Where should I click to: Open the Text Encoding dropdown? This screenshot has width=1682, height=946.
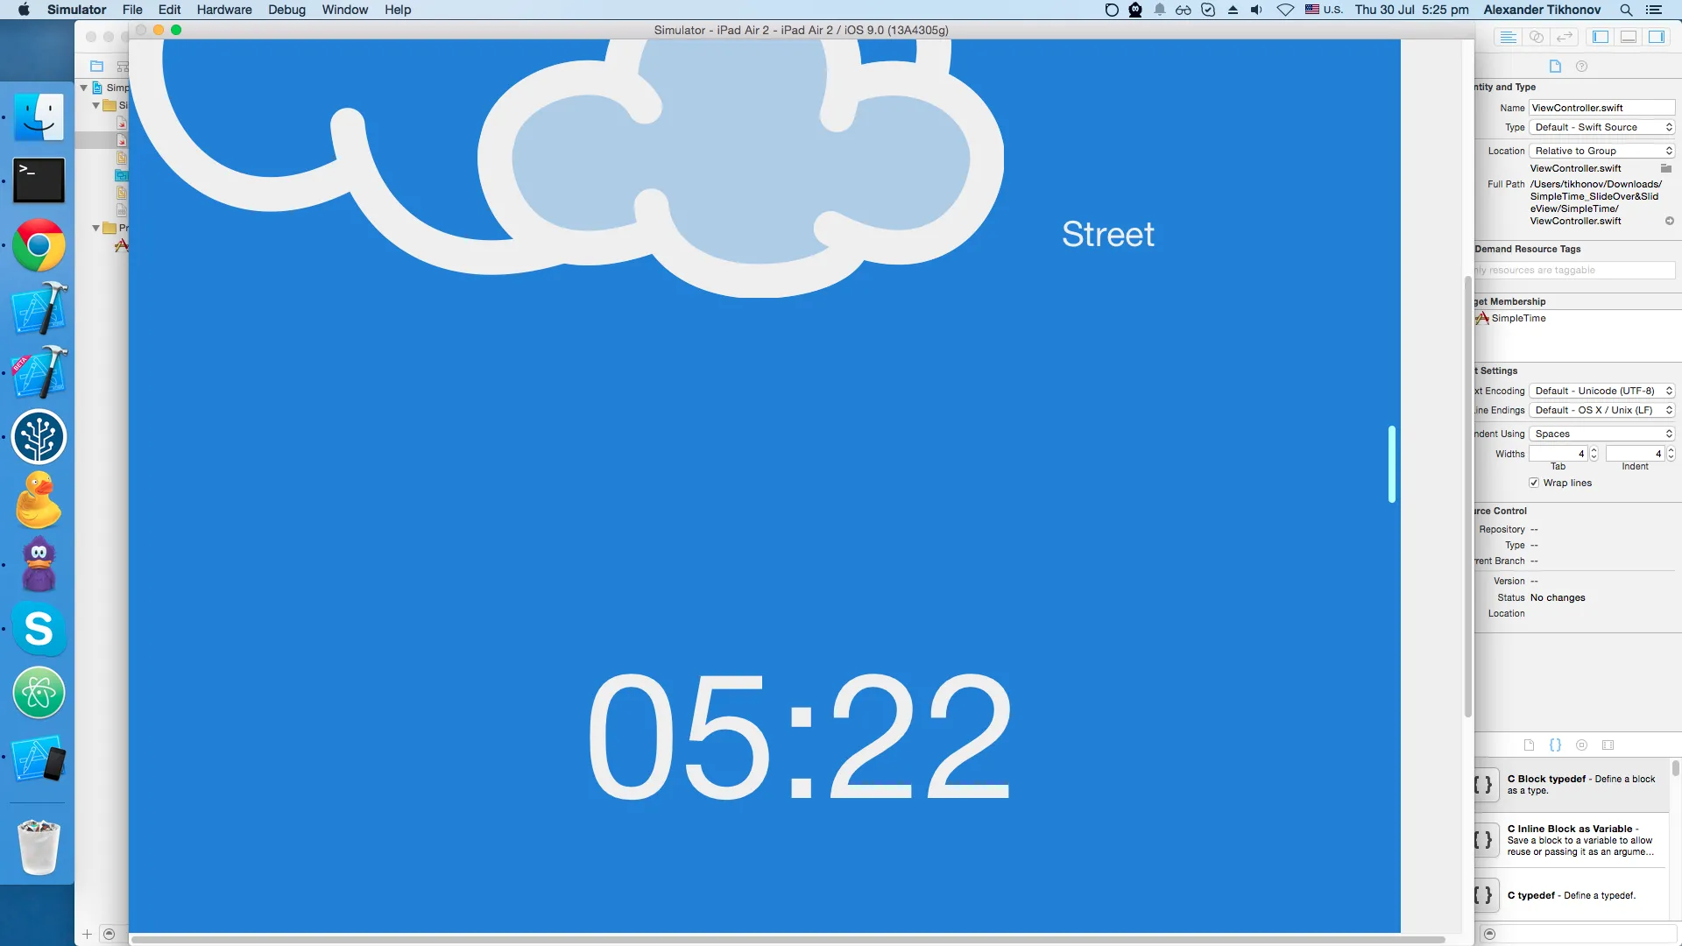(1602, 391)
